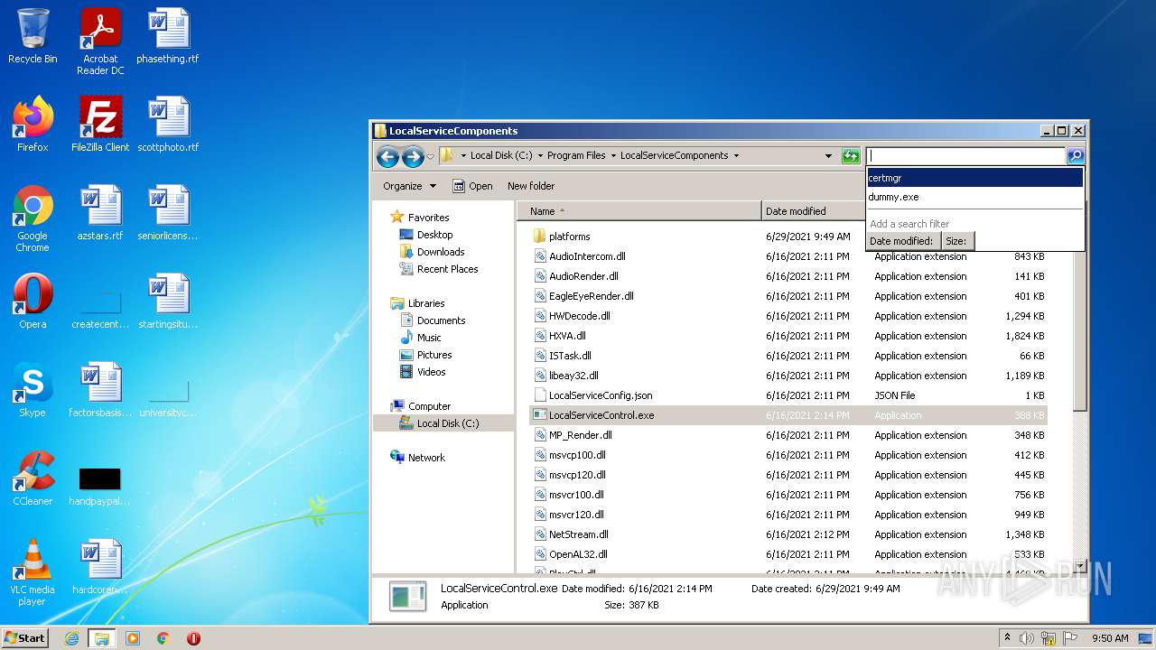Click Program Files in address bar
The height and width of the screenshot is (650, 1156).
tap(576, 155)
